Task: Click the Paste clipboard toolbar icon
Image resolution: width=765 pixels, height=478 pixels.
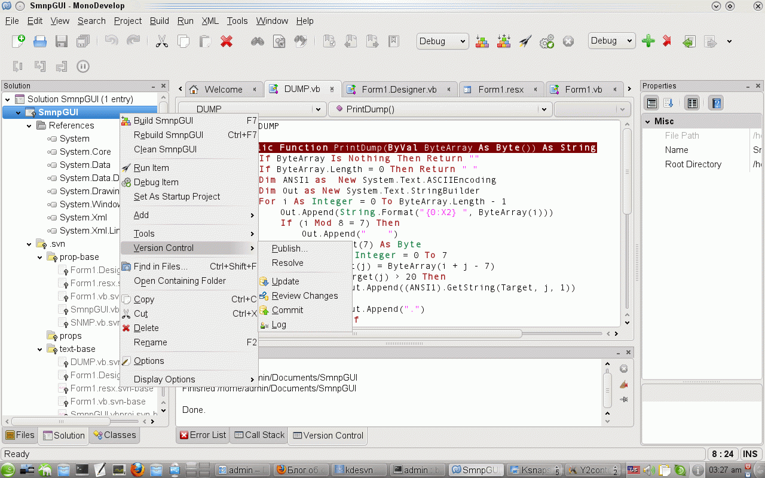Action: 204,41
